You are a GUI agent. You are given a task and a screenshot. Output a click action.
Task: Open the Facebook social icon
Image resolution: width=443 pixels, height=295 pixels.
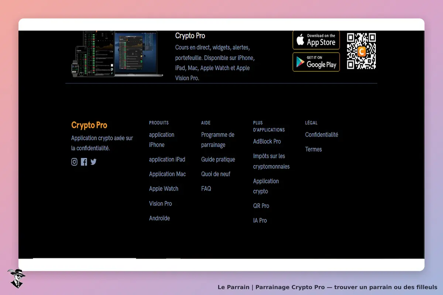84,162
